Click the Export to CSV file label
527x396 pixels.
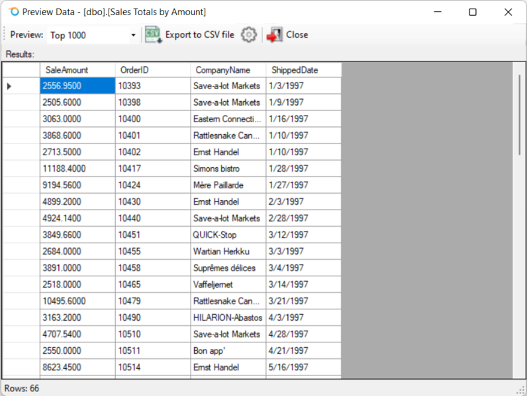click(x=199, y=35)
